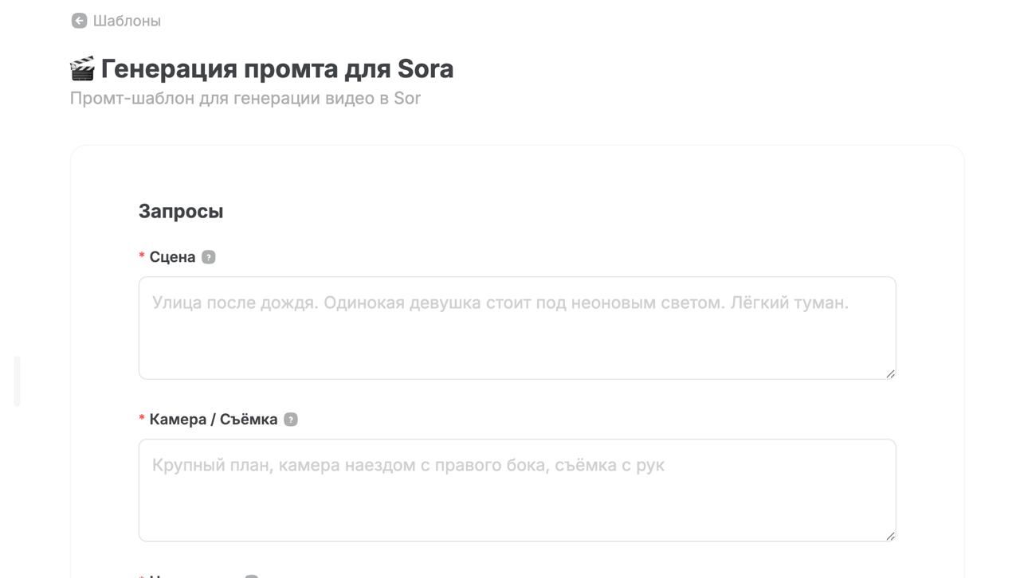The width and height of the screenshot is (1020, 578).
Task: Click the gray sidebar handle on the left edge
Action: pos(17,382)
